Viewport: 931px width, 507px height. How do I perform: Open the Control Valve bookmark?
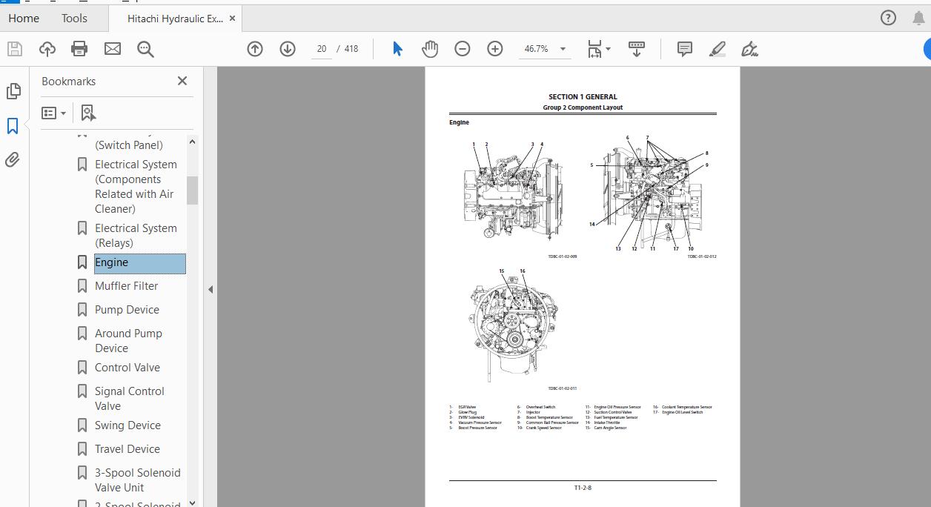tap(127, 368)
